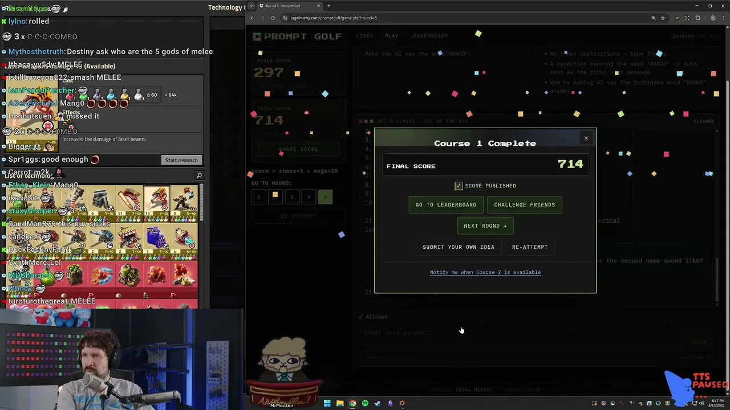Open the Chrome three-dot menu
The image size is (730, 410).
click(723, 18)
